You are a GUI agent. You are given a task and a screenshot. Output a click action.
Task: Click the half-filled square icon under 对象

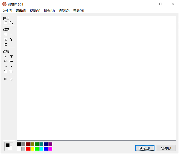(x=6, y=44)
